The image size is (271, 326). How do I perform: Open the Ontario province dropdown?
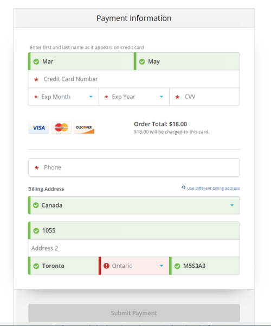(x=134, y=266)
